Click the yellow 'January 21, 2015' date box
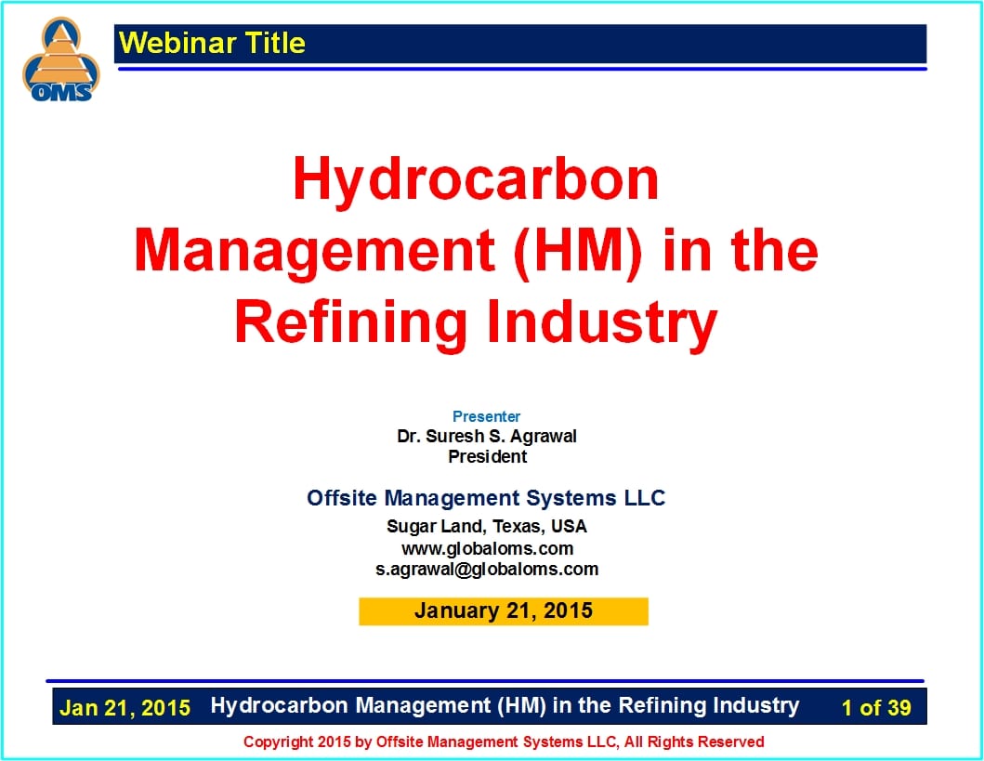This screenshot has height=761, width=984. [x=504, y=611]
